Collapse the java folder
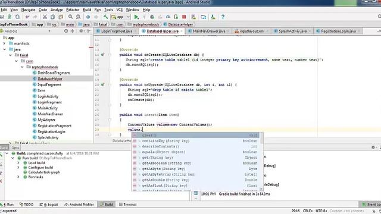Image resolution: width=381 pixels, height=214 pixels. coord(4,49)
